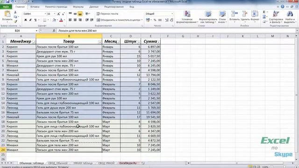Open the font color dropdown arrow
The image size is (299, 168).
pos(64,20)
